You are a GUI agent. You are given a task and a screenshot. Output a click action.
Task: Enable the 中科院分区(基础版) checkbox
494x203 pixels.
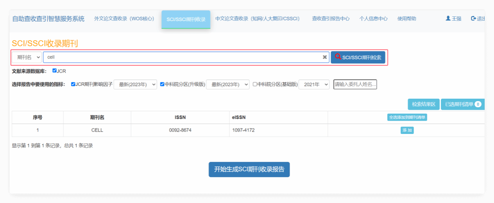click(x=255, y=84)
